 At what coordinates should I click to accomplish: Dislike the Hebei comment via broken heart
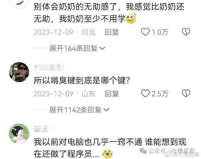[x=186, y=32]
